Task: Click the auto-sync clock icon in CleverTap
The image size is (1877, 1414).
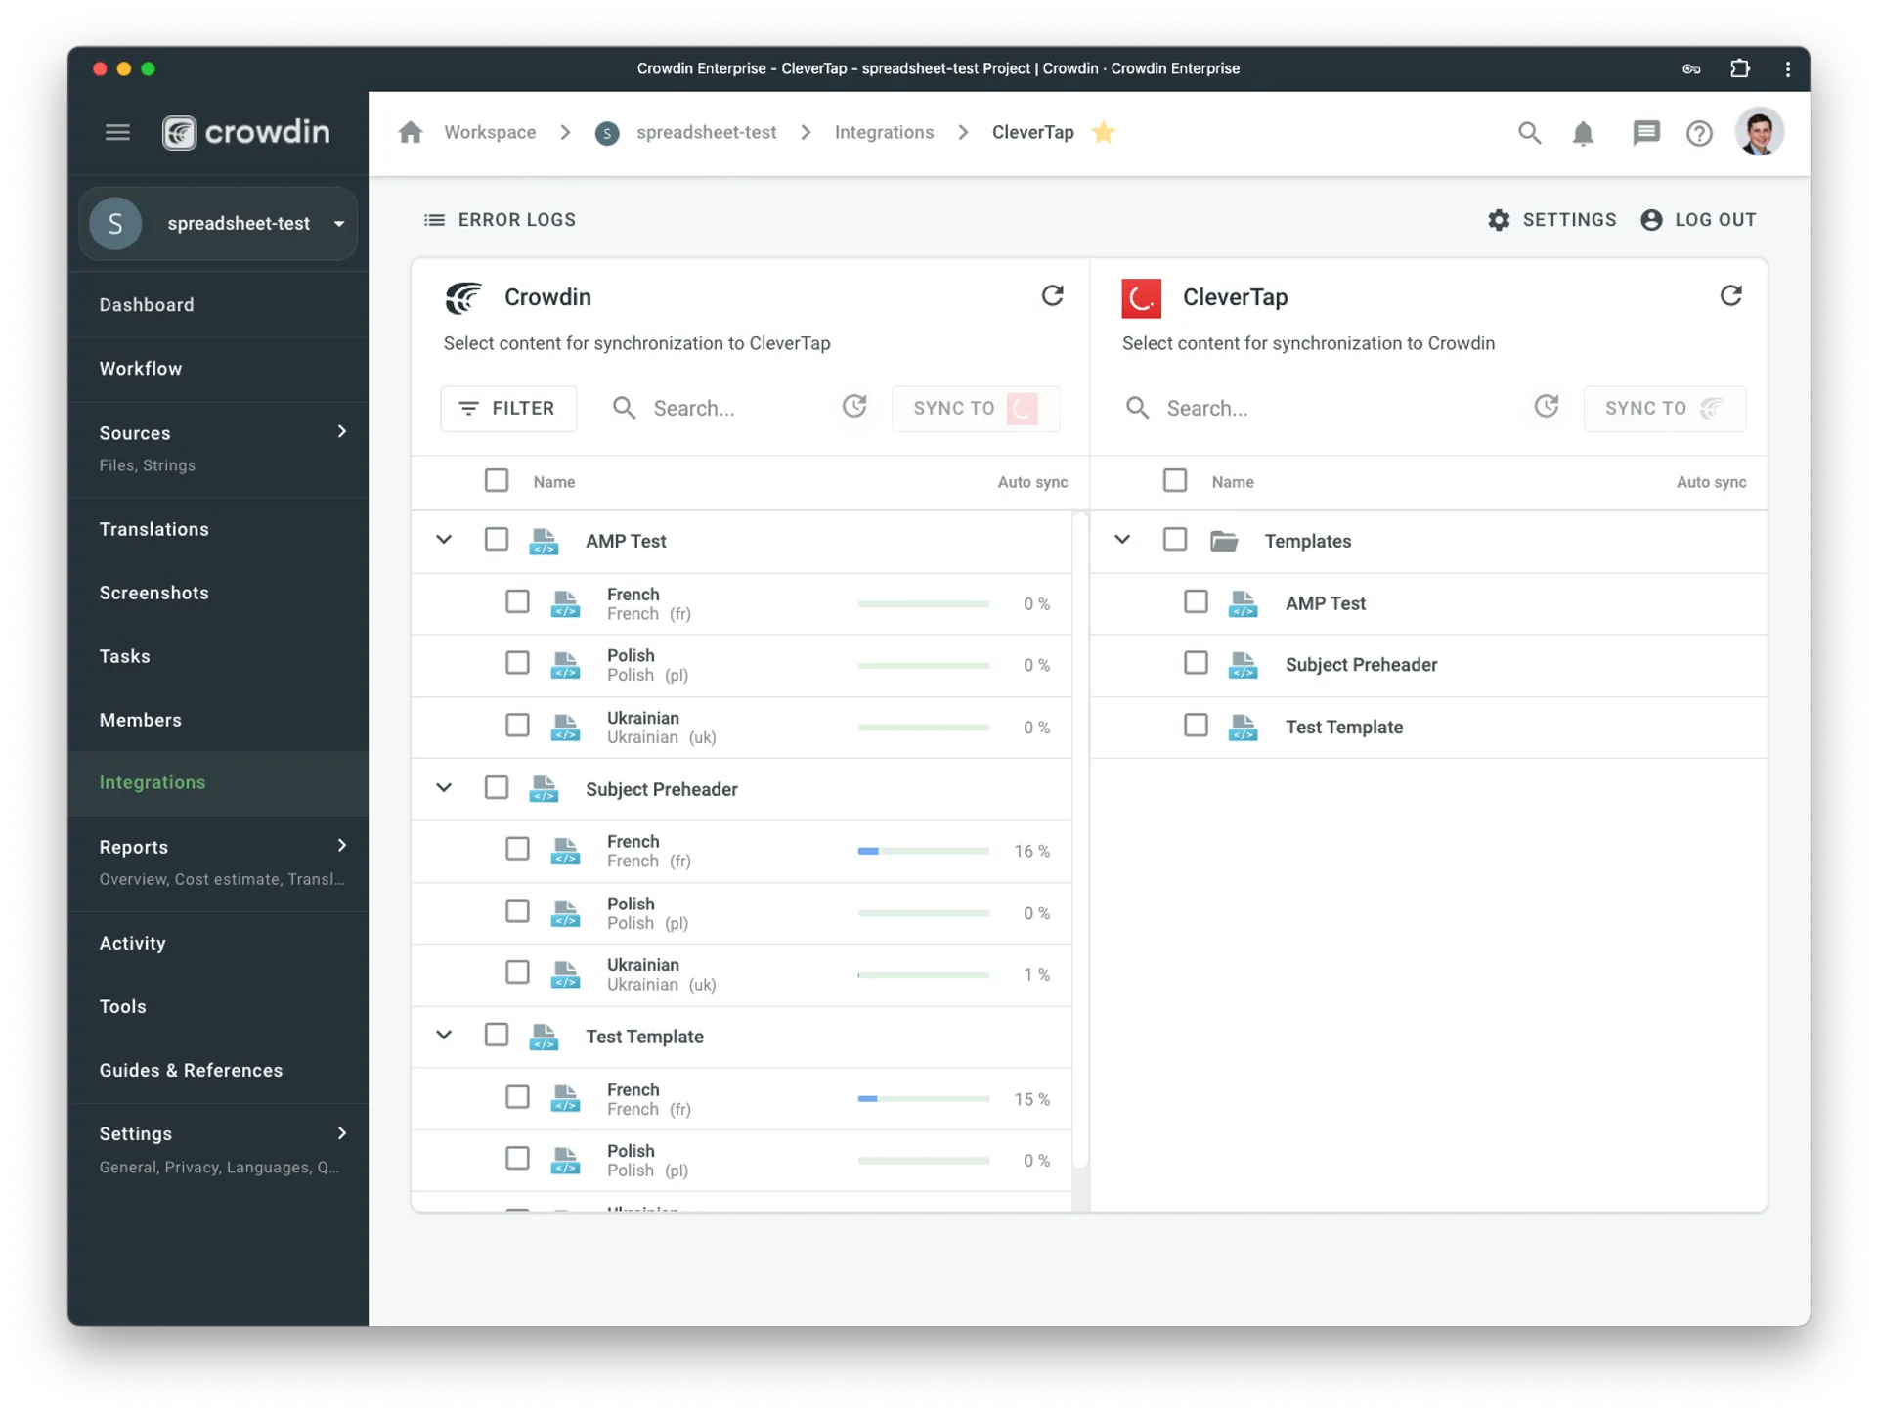Action: 1548,406
